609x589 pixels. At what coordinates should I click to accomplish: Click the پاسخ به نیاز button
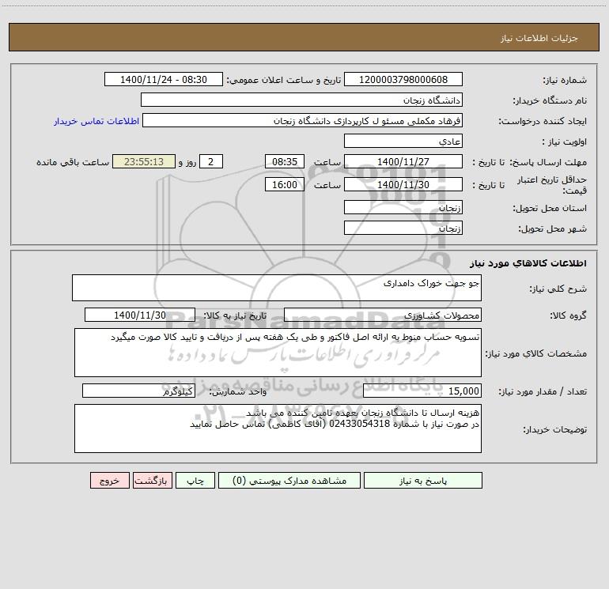[x=422, y=480]
